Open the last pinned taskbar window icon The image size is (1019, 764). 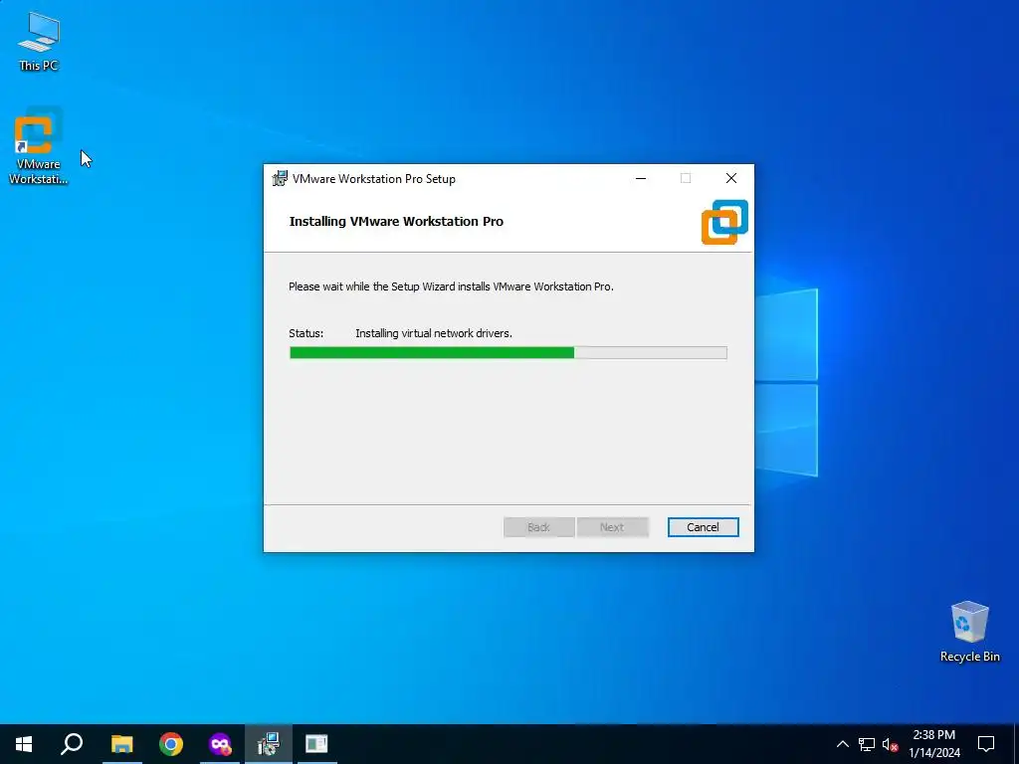316,744
